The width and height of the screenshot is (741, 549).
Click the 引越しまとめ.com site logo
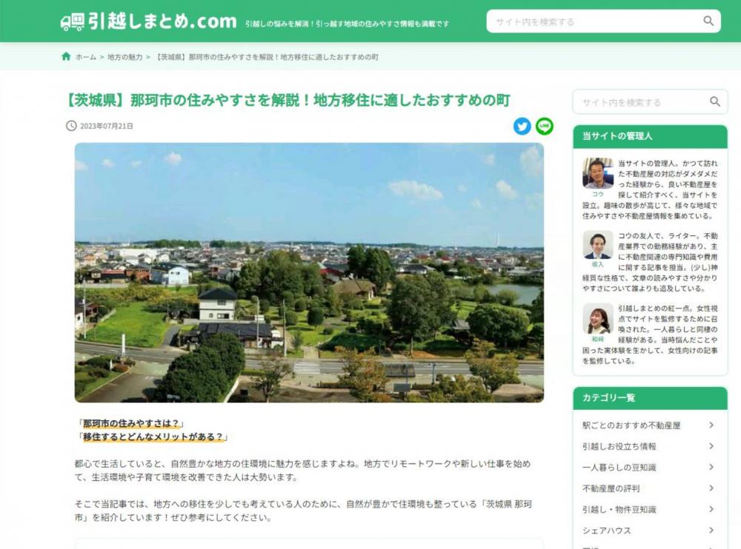tap(148, 21)
